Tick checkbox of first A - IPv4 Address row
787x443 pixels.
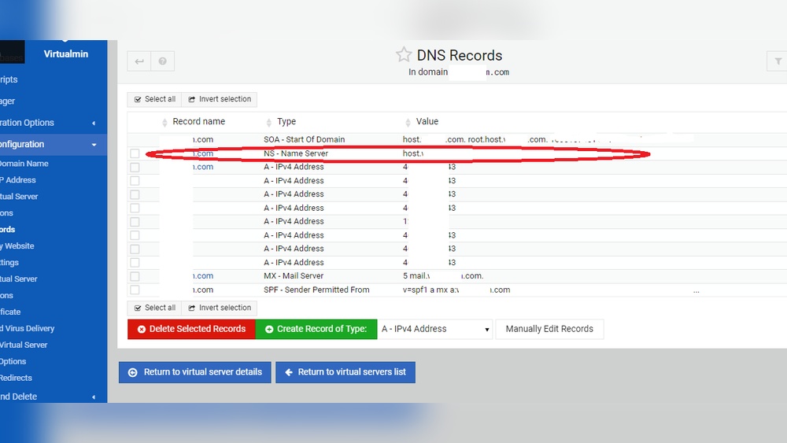[135, 167]
